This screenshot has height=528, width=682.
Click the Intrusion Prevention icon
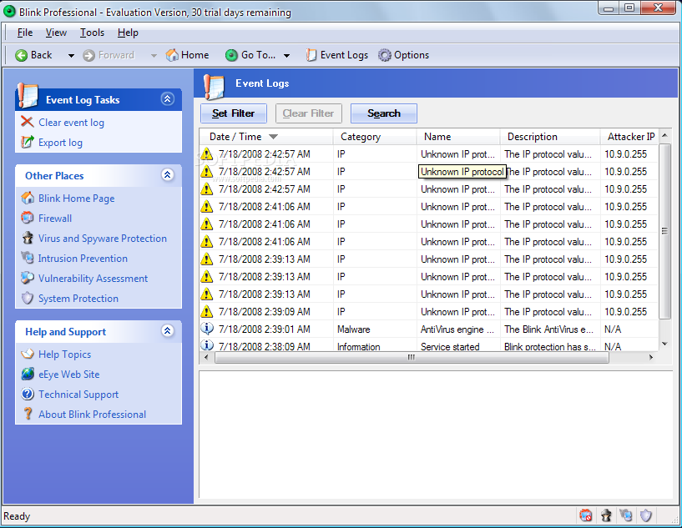click(28, 258)
